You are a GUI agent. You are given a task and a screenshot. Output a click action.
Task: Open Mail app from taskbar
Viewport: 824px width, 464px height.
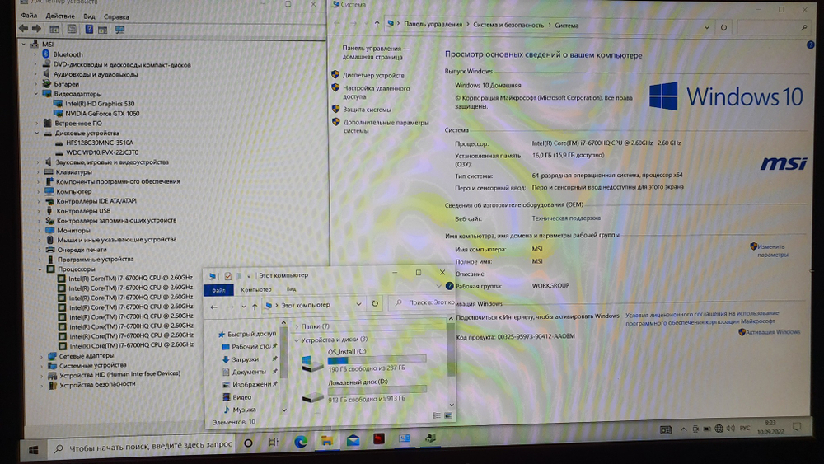[x=353, y=440]
